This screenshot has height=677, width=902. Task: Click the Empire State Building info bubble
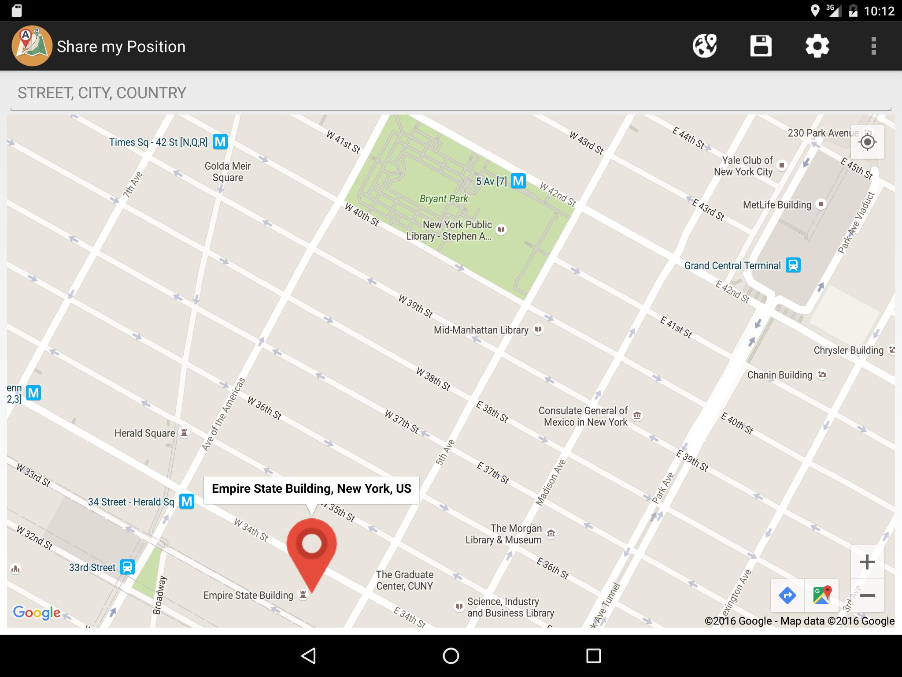[x=311, y=488]
